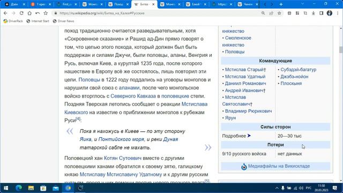Bookmark this page with address bar star

[279, 13]
